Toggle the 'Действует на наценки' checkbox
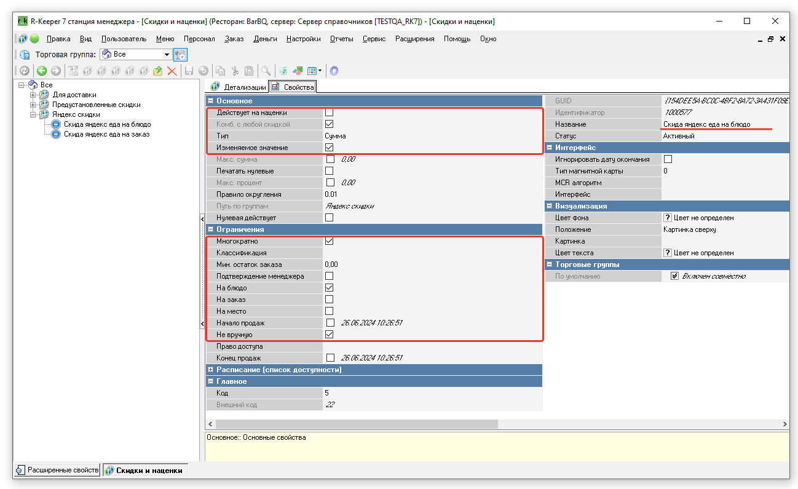This screenshot has width=798, height=489. coord(330,113)
